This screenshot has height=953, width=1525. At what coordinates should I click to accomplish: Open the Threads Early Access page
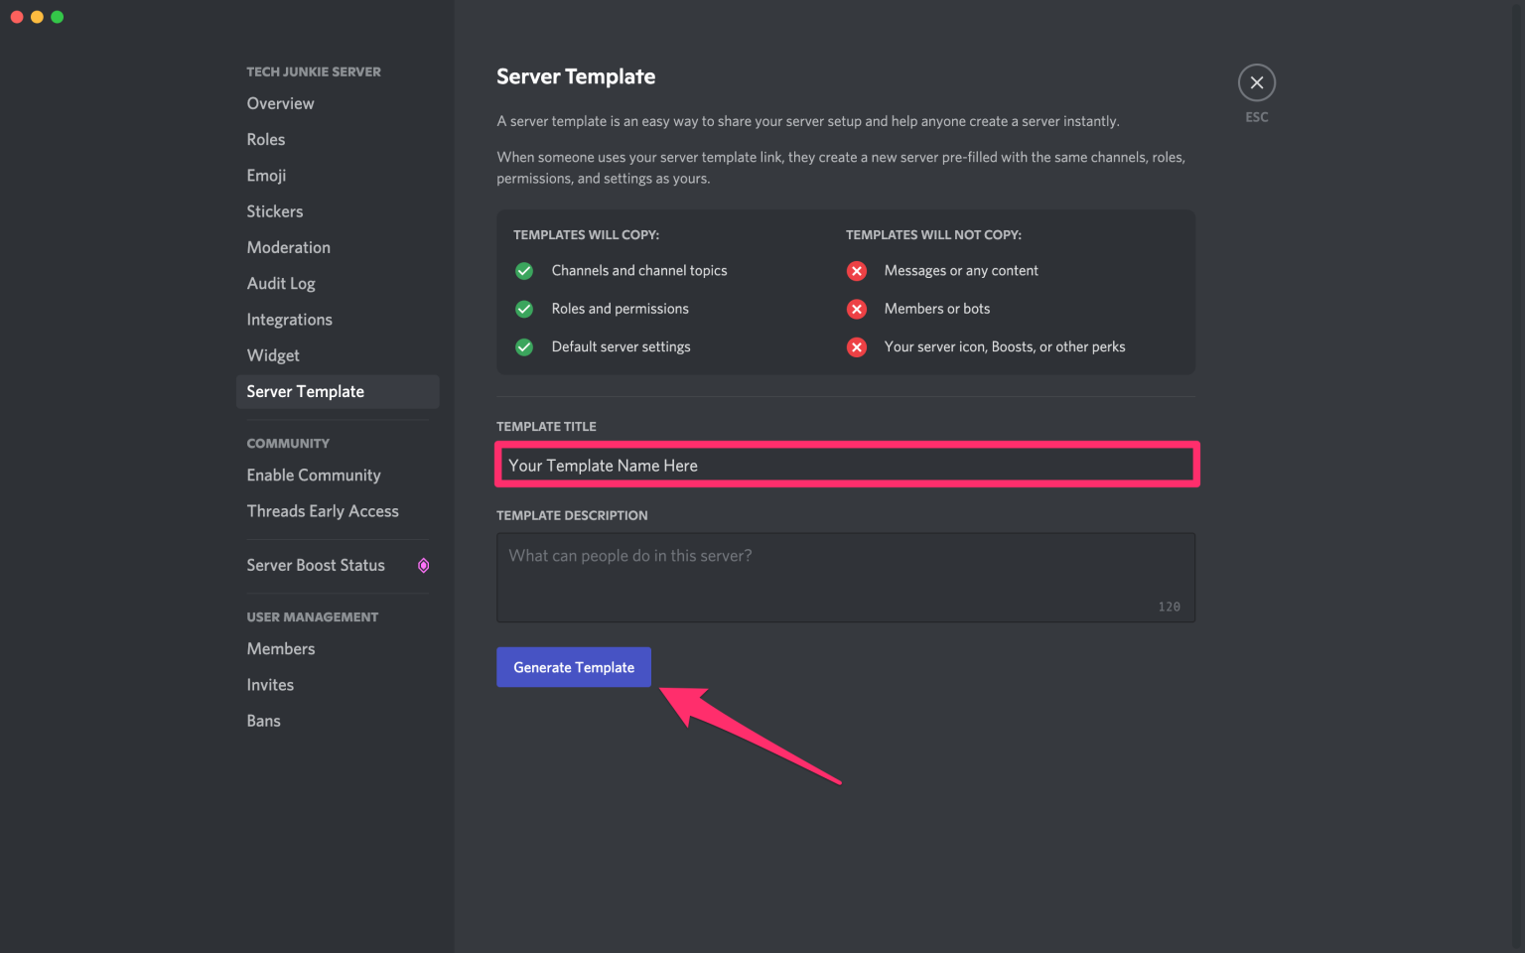point(322,510)
